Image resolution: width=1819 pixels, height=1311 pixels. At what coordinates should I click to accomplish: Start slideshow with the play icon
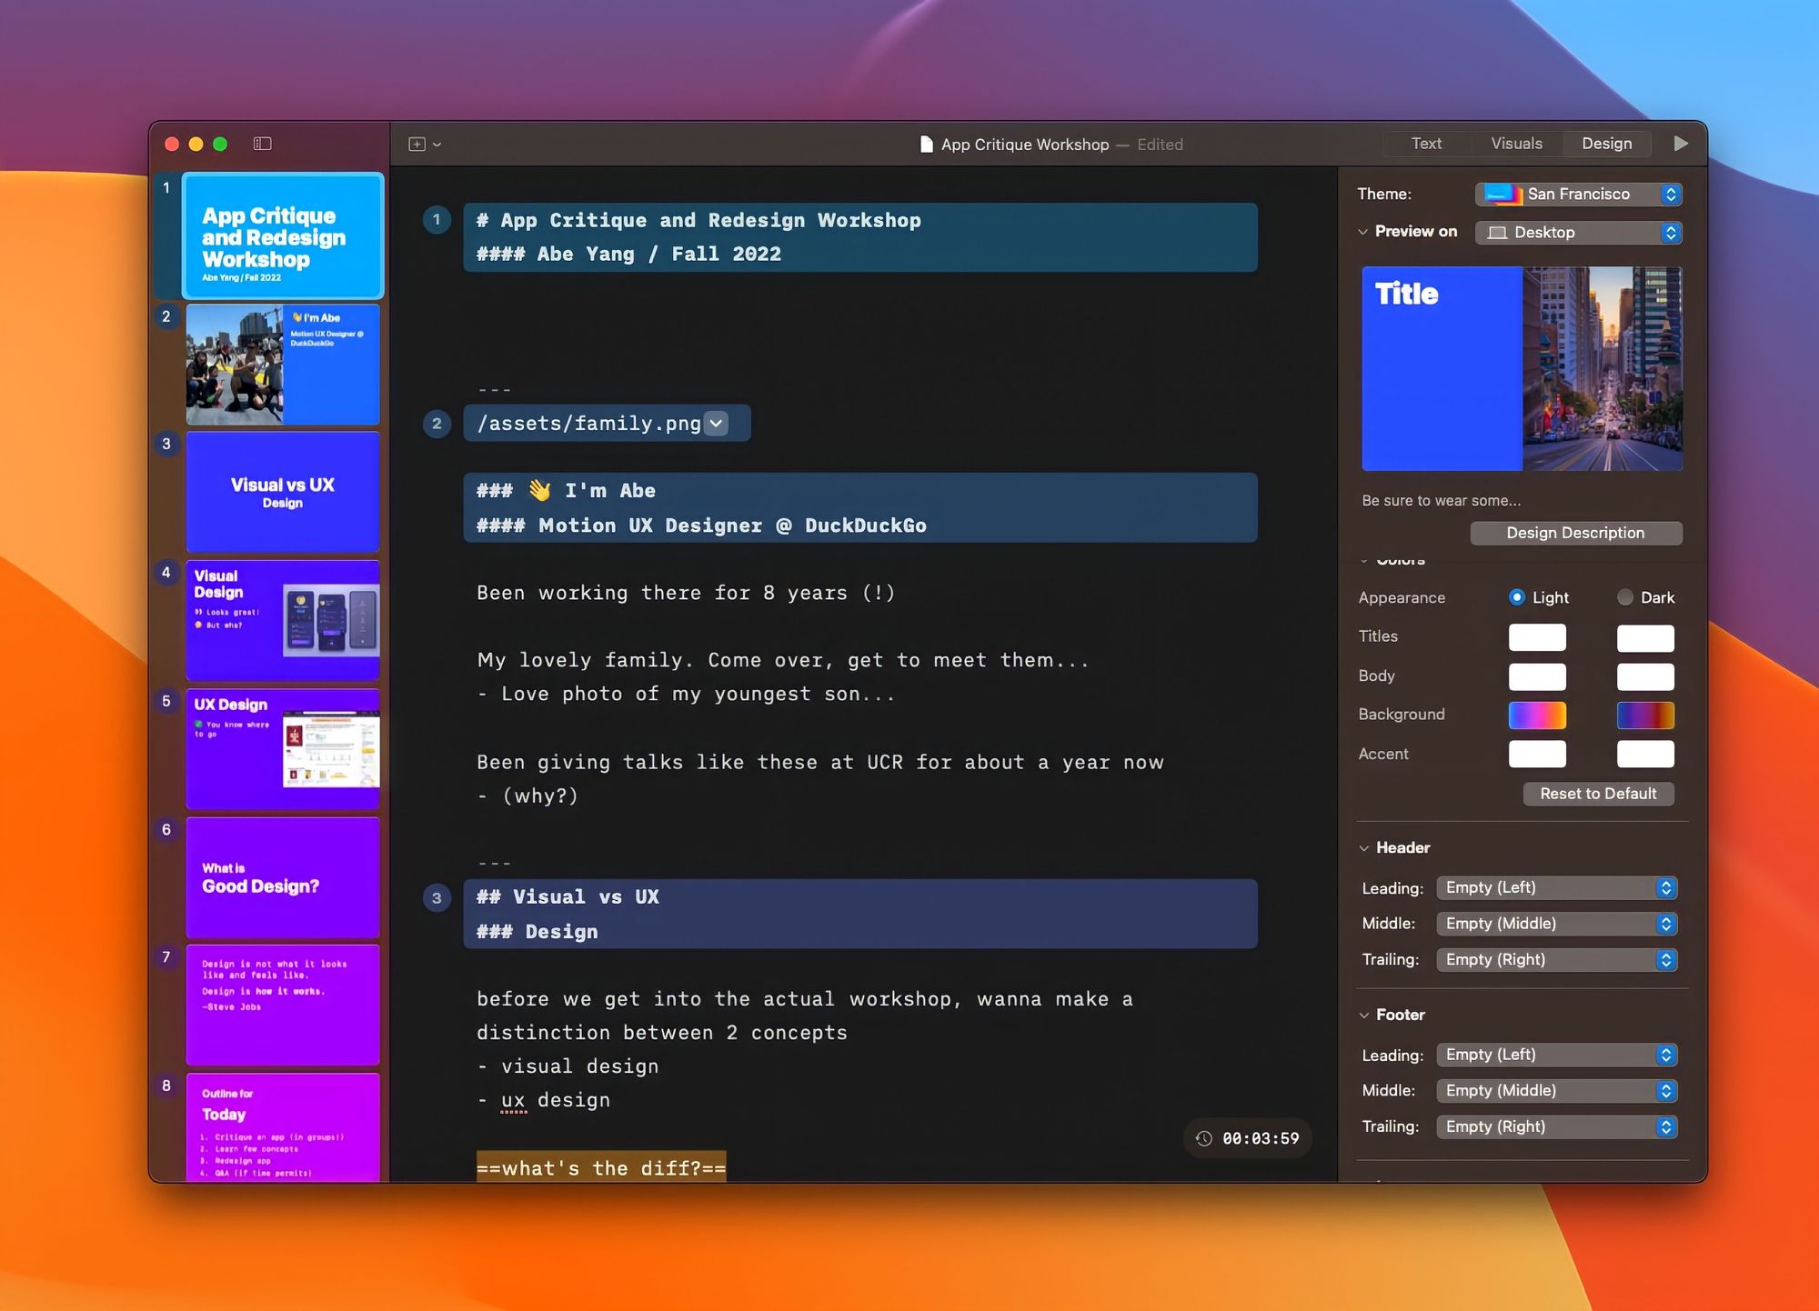click(1680, 144)
